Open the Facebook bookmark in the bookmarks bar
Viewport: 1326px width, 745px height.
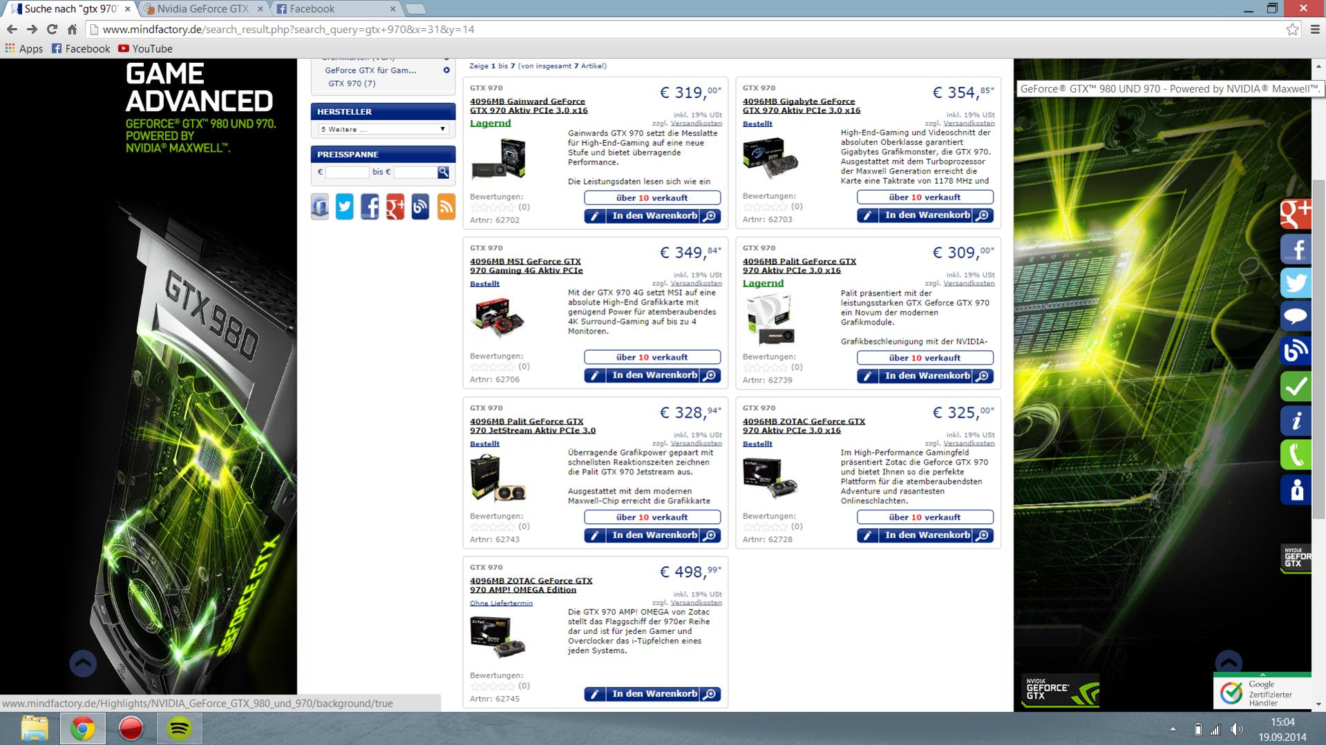tap(81, 48)
